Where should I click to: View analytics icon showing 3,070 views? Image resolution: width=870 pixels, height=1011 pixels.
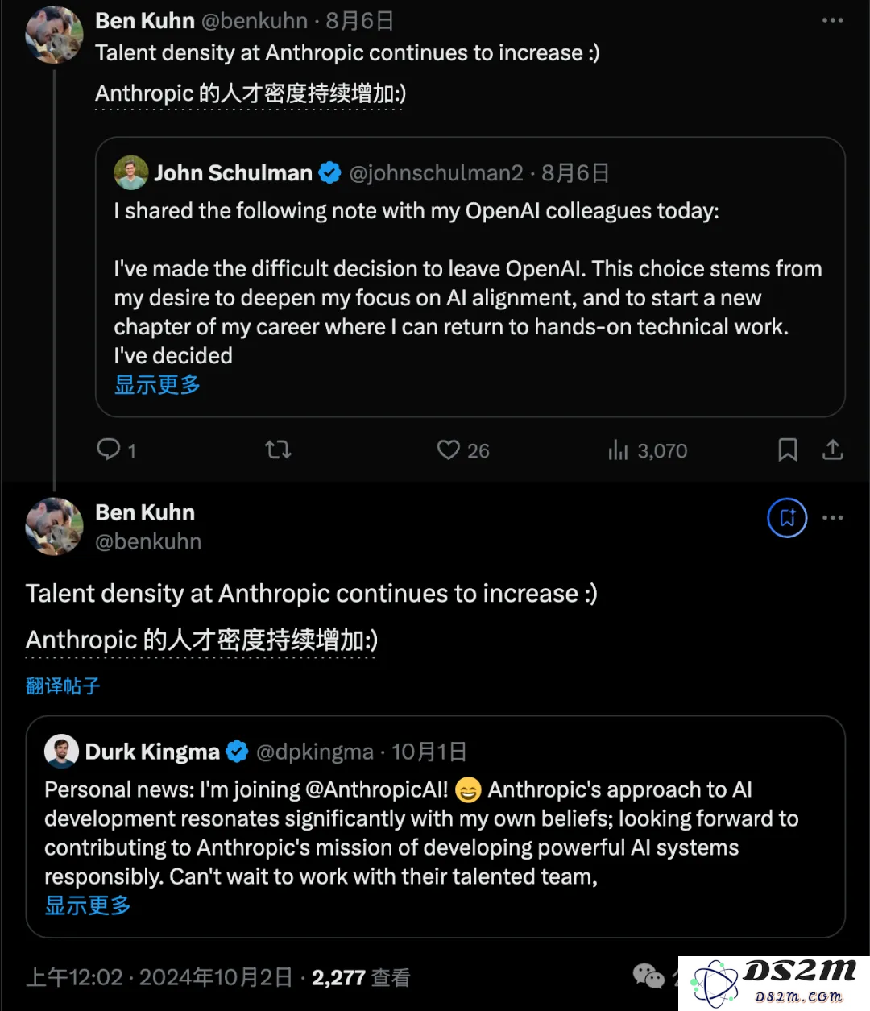tap(618, 450)
